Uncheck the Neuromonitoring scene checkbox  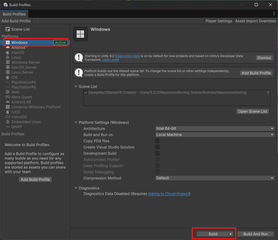86,93
